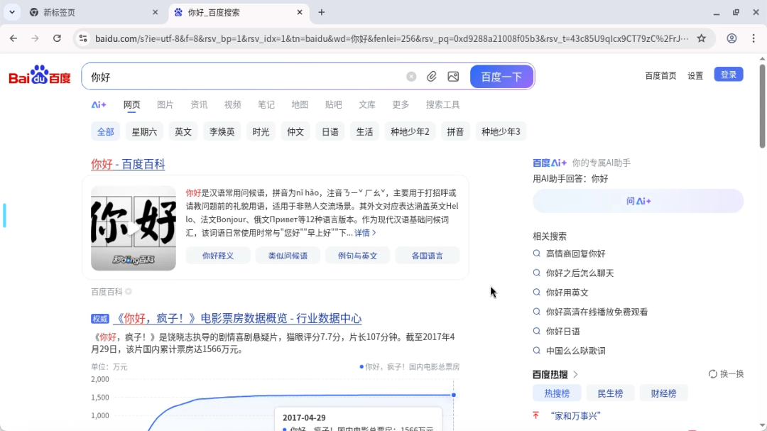This screenshot has width=767, height=431.
Task: Open Chrome three-dot menu
Action: [754, 38]
